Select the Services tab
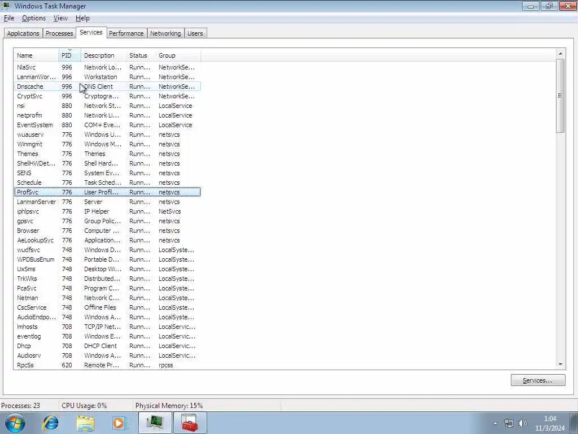 coord(91,32)
